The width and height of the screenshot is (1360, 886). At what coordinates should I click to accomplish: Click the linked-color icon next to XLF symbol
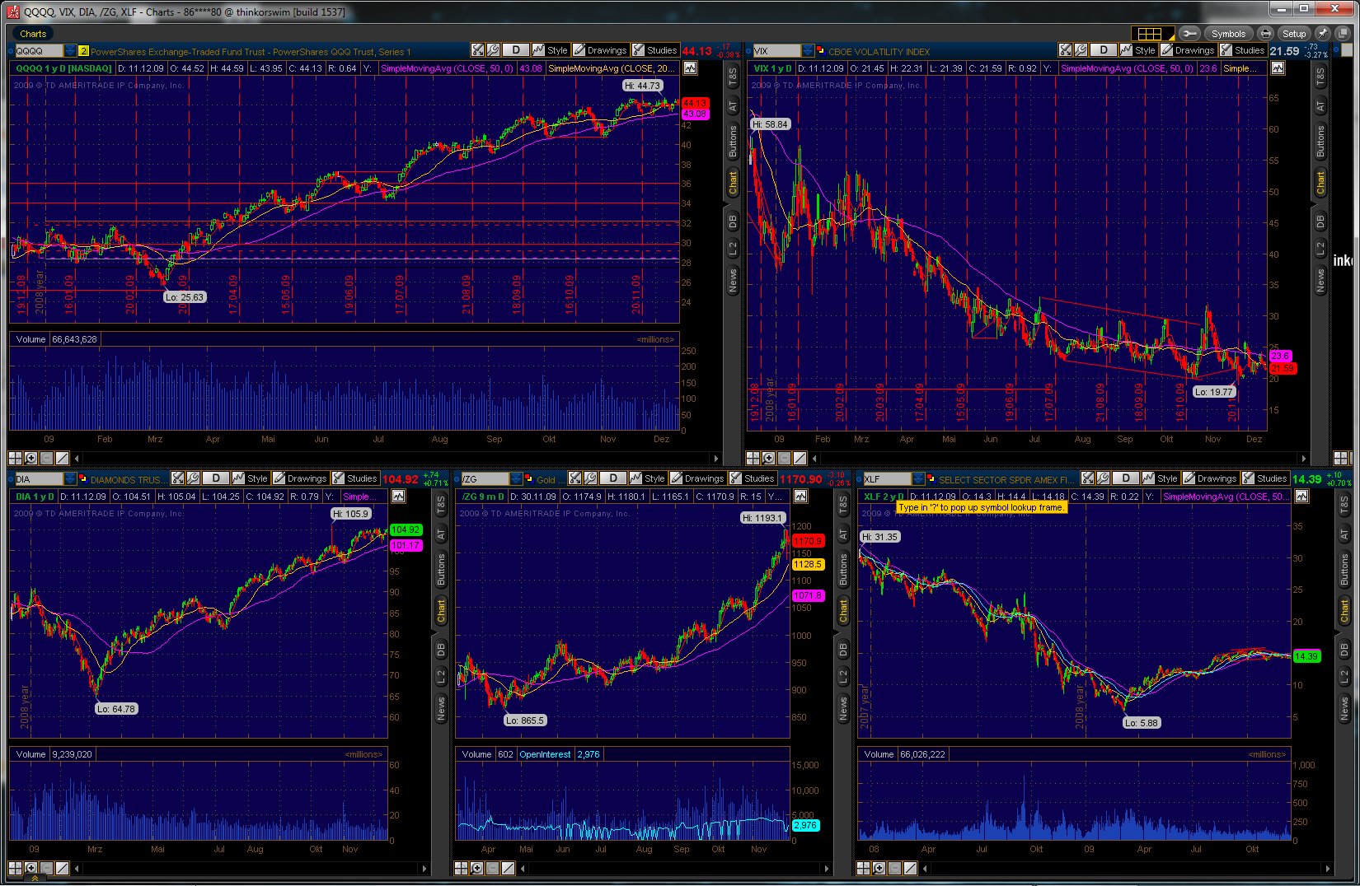[931, 479]
